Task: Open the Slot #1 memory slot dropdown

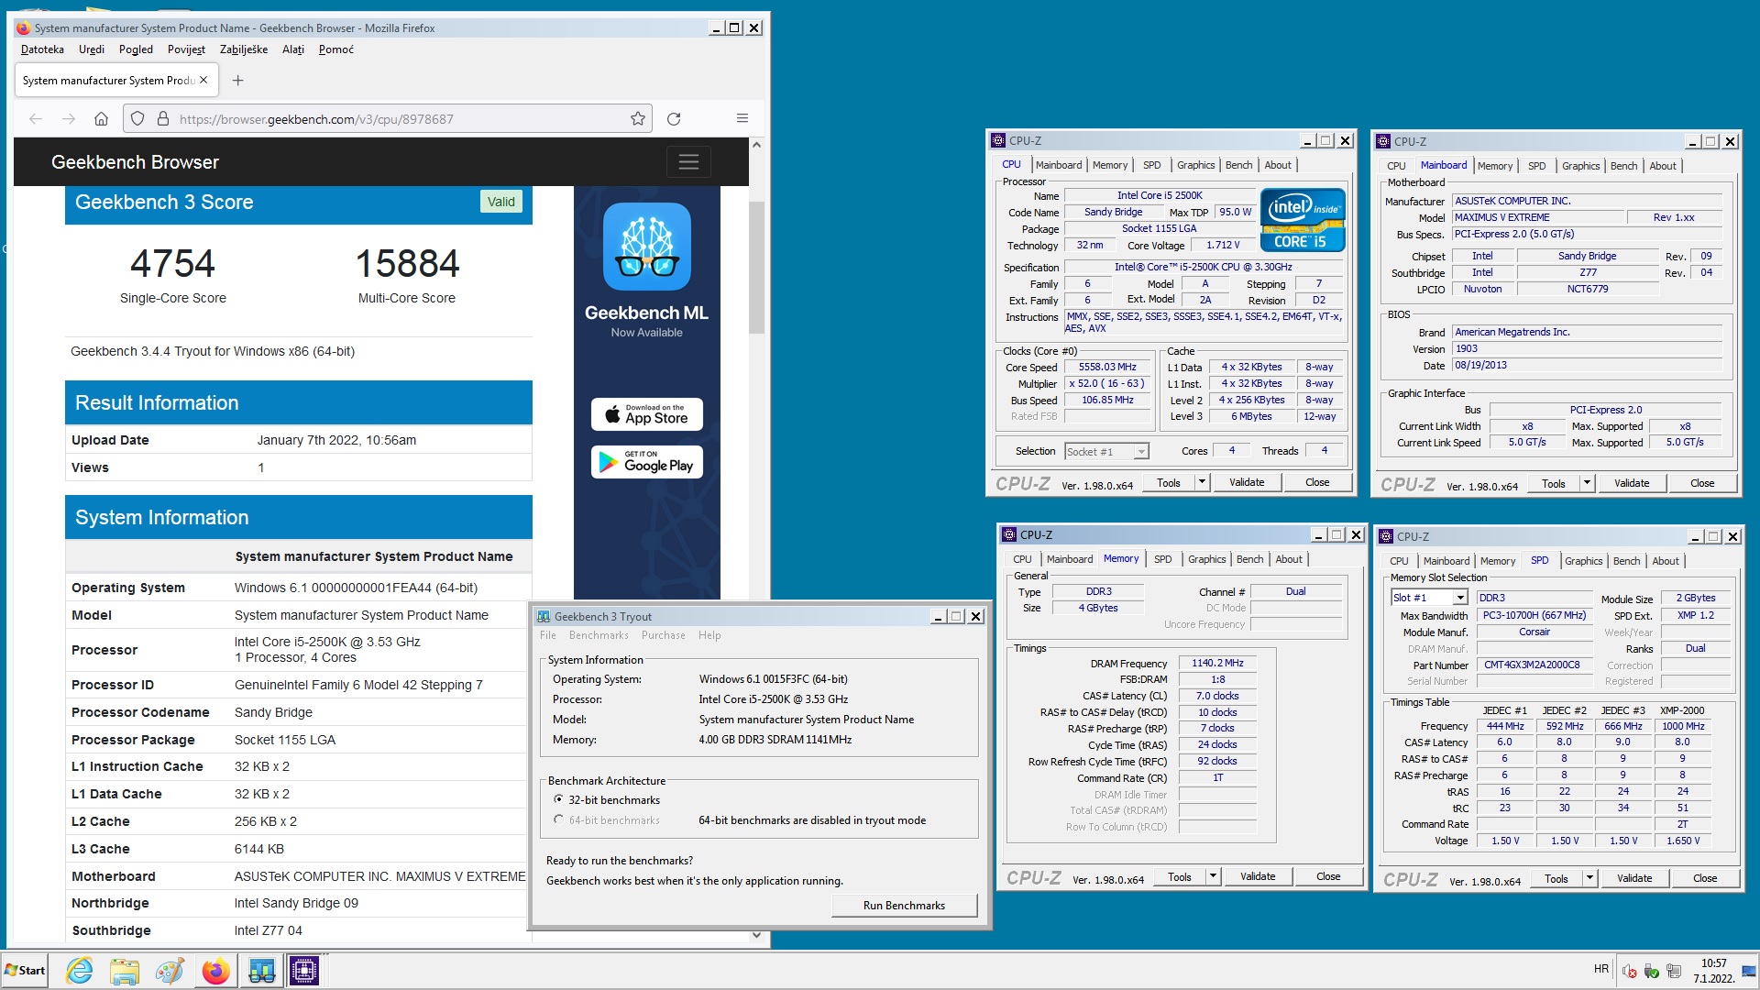Action: point(1459,598)
